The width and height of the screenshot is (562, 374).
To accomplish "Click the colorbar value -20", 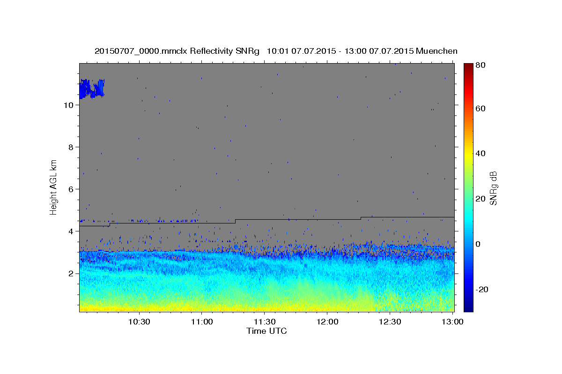I will pyautogui.click(x=482, y=289).
